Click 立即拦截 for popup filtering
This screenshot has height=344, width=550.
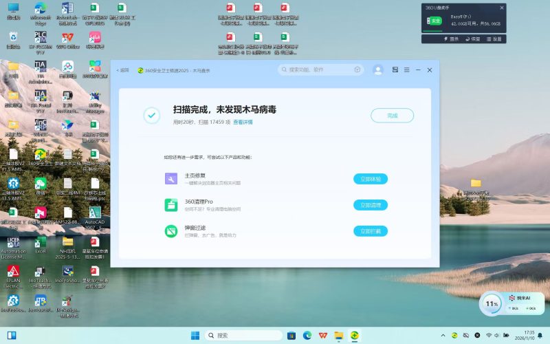tap(371, 231)
